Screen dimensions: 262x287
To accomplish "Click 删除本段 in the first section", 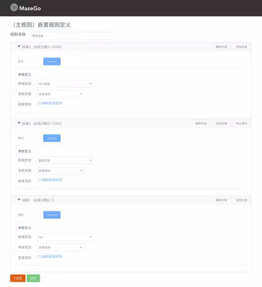I will click(221, 47).
